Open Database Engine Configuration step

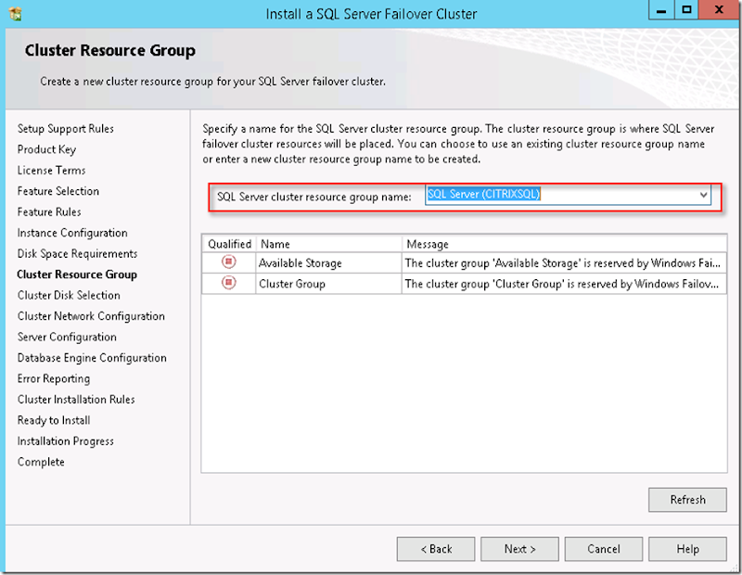click(92, 358)
